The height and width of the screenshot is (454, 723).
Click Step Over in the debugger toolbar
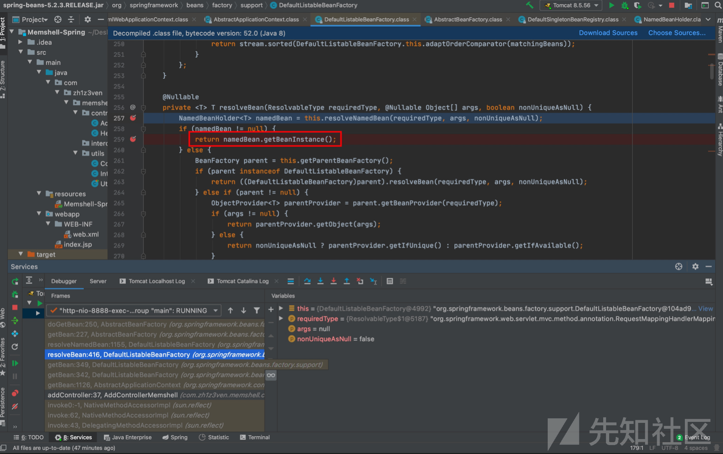[x=308, y=281]
